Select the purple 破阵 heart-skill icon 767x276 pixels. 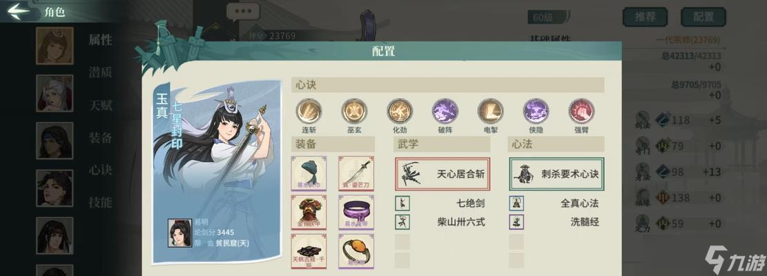pyautogui.click(x=445, y=111)
